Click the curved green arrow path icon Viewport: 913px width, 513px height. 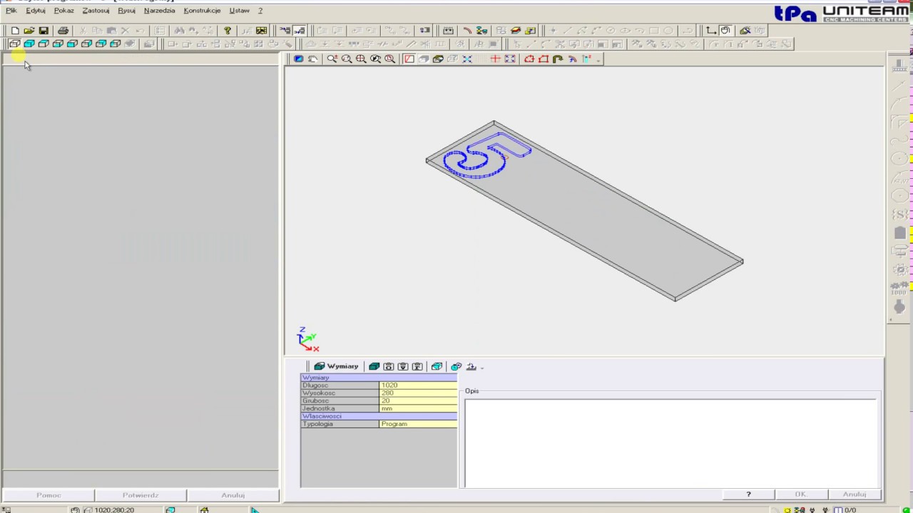(x=558, y=59)
